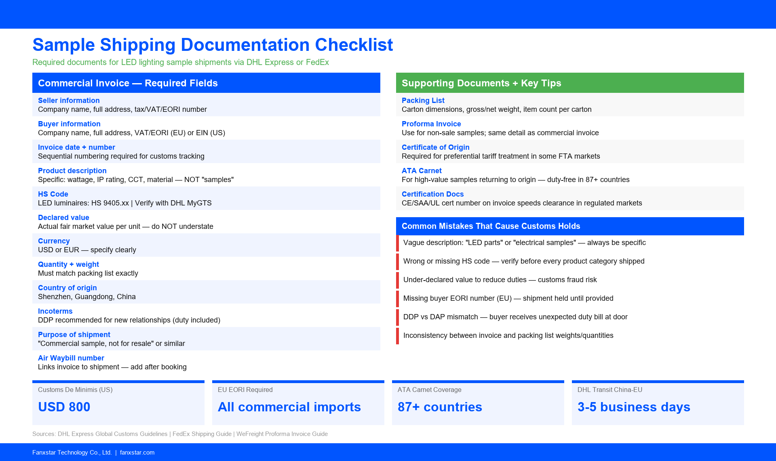
Task: Click the '87+ countries' stat value
Action: [x=440, y=407]
